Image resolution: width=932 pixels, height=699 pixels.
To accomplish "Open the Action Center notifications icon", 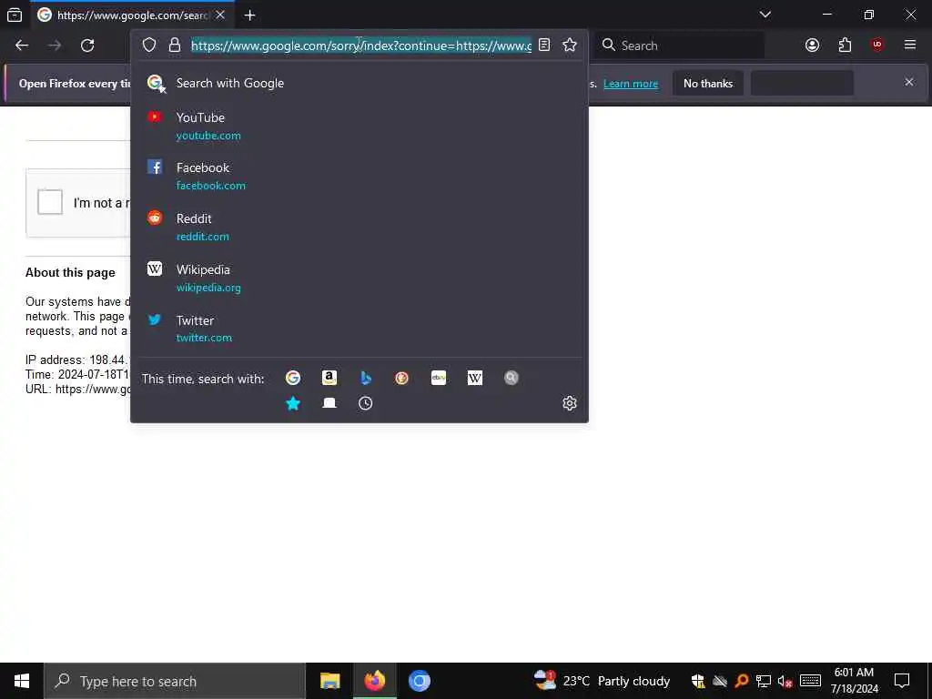I will [x=902, y=681].
